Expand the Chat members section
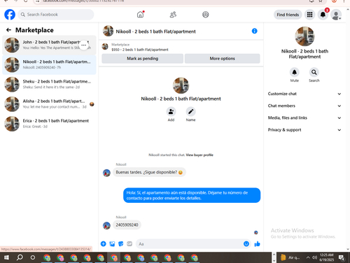 tap(304, 106)
